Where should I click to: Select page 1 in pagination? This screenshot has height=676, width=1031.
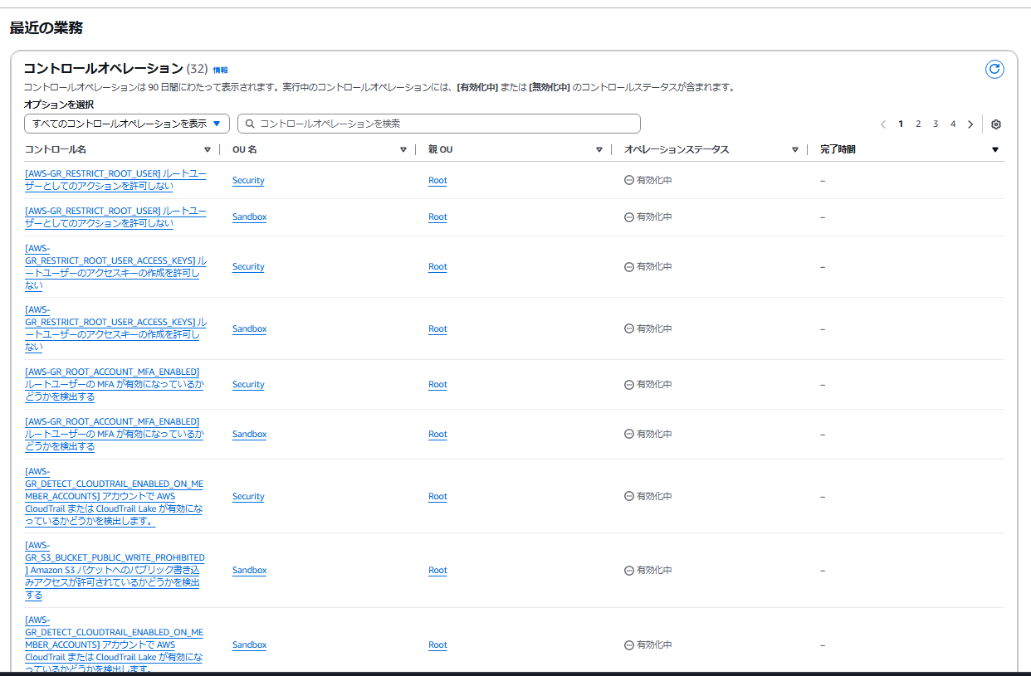coord(901,124)
